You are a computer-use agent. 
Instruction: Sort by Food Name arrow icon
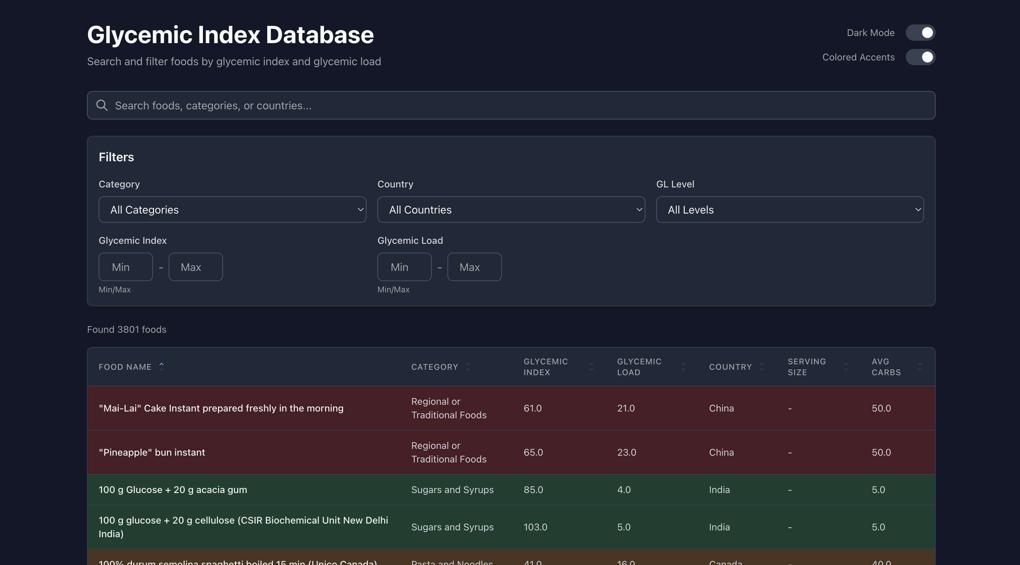coord(161,366)
